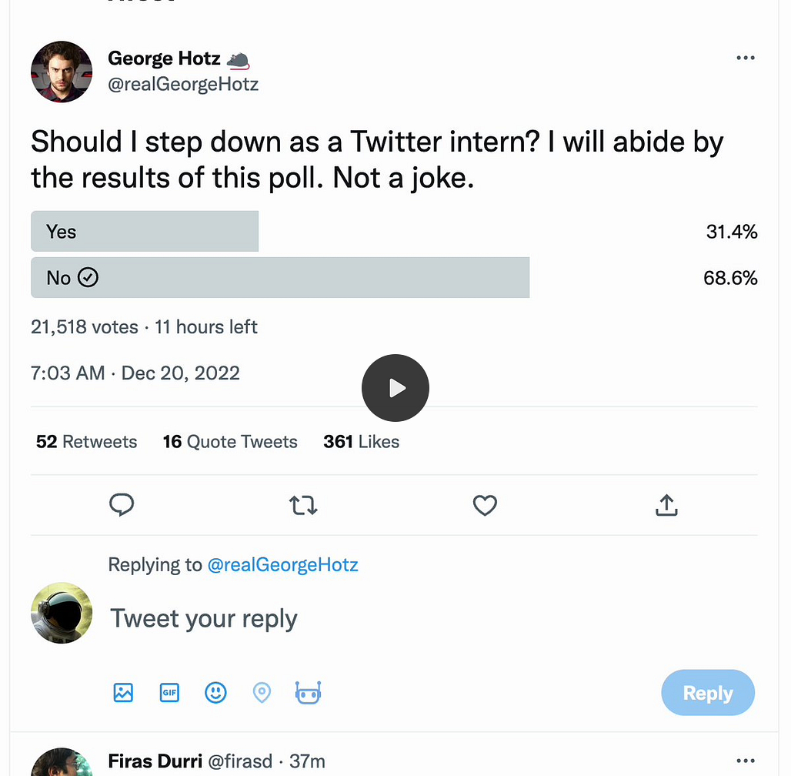Viewport: 791px width, 776px height.
Task: View the 361 Likes list
Action: [x=361, y=442]
